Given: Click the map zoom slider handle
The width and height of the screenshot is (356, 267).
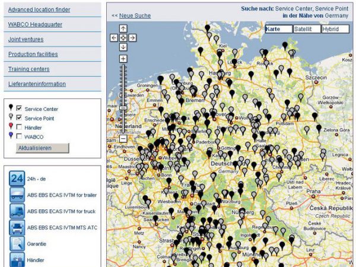Looking at the screenshot, I should point(123,107).
